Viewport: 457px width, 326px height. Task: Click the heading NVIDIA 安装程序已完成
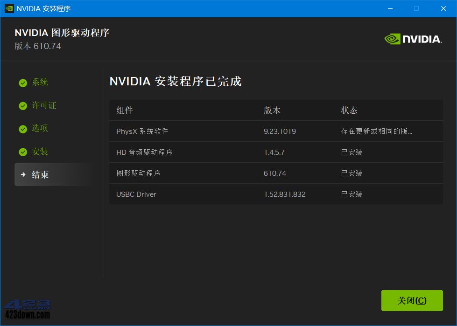click(x=176, y=81)
